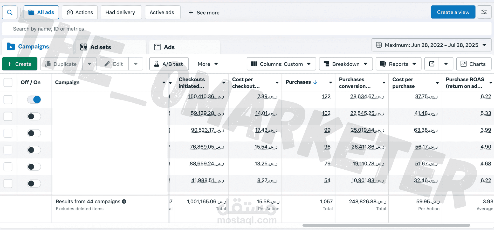Check the select-all header checkbox
This screenshot has width=494, height=230.
(8, 82)
